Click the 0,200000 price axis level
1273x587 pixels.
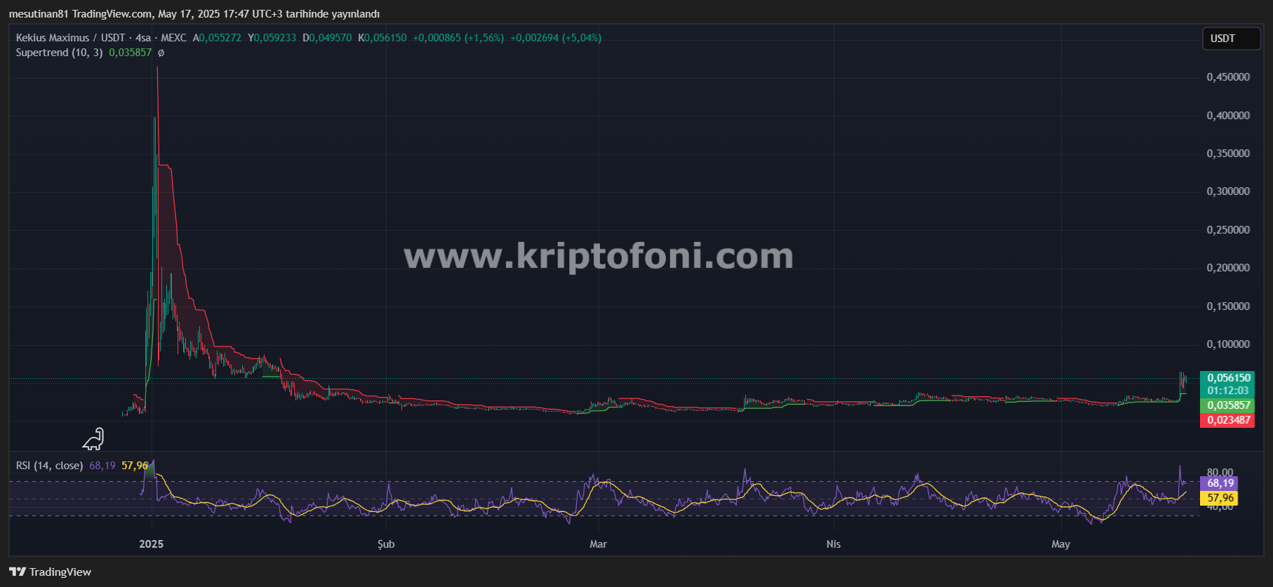pos(1228,268)
